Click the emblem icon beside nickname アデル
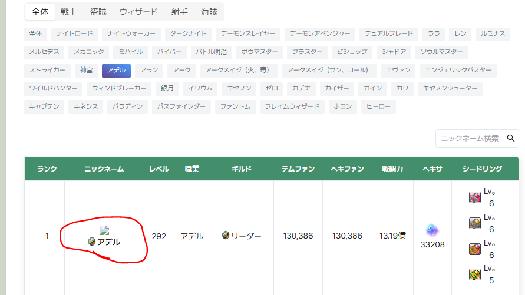 click(92, 242)
